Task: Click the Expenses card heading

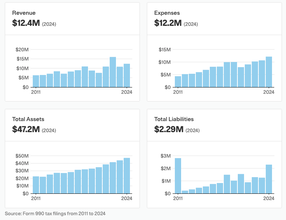Action: [x=167, y=13]
